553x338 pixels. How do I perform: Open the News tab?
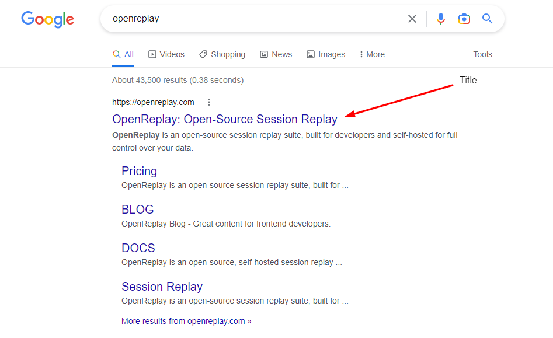(276, 54)
